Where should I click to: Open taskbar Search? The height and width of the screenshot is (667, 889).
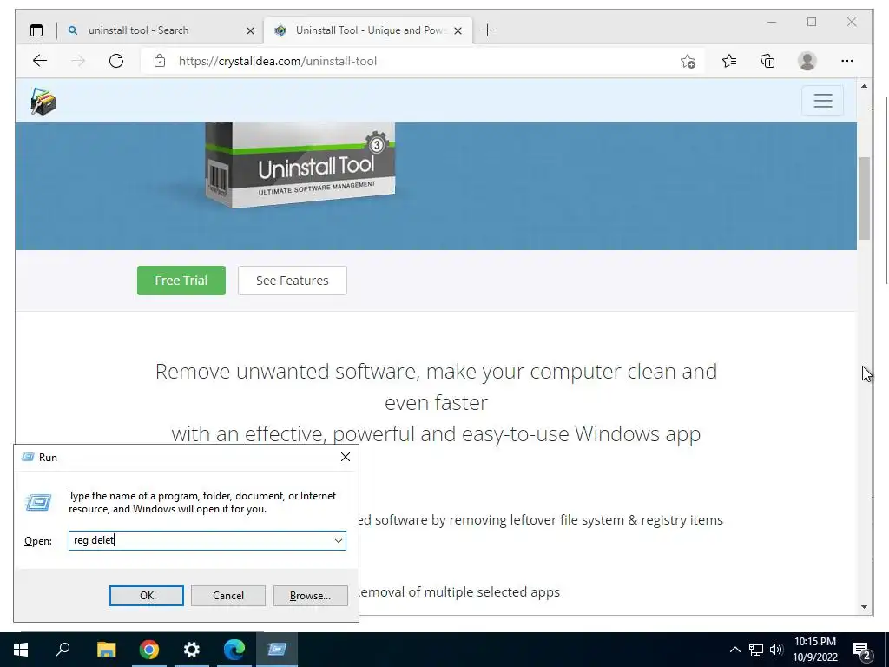click(x=63, y=650)
